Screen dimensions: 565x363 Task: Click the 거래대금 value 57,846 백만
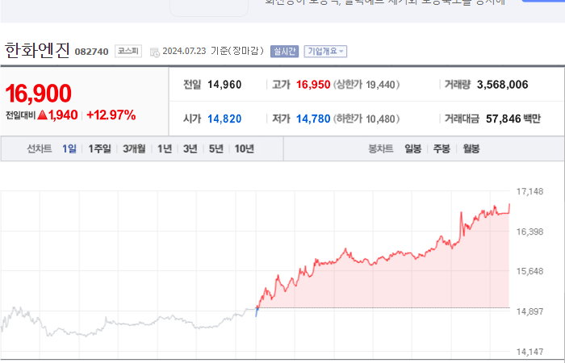point(513,119)
